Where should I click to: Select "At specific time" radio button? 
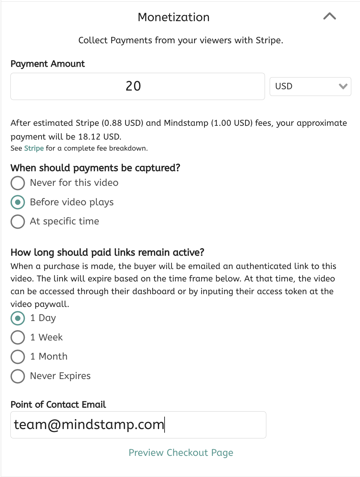click(18, 221)
